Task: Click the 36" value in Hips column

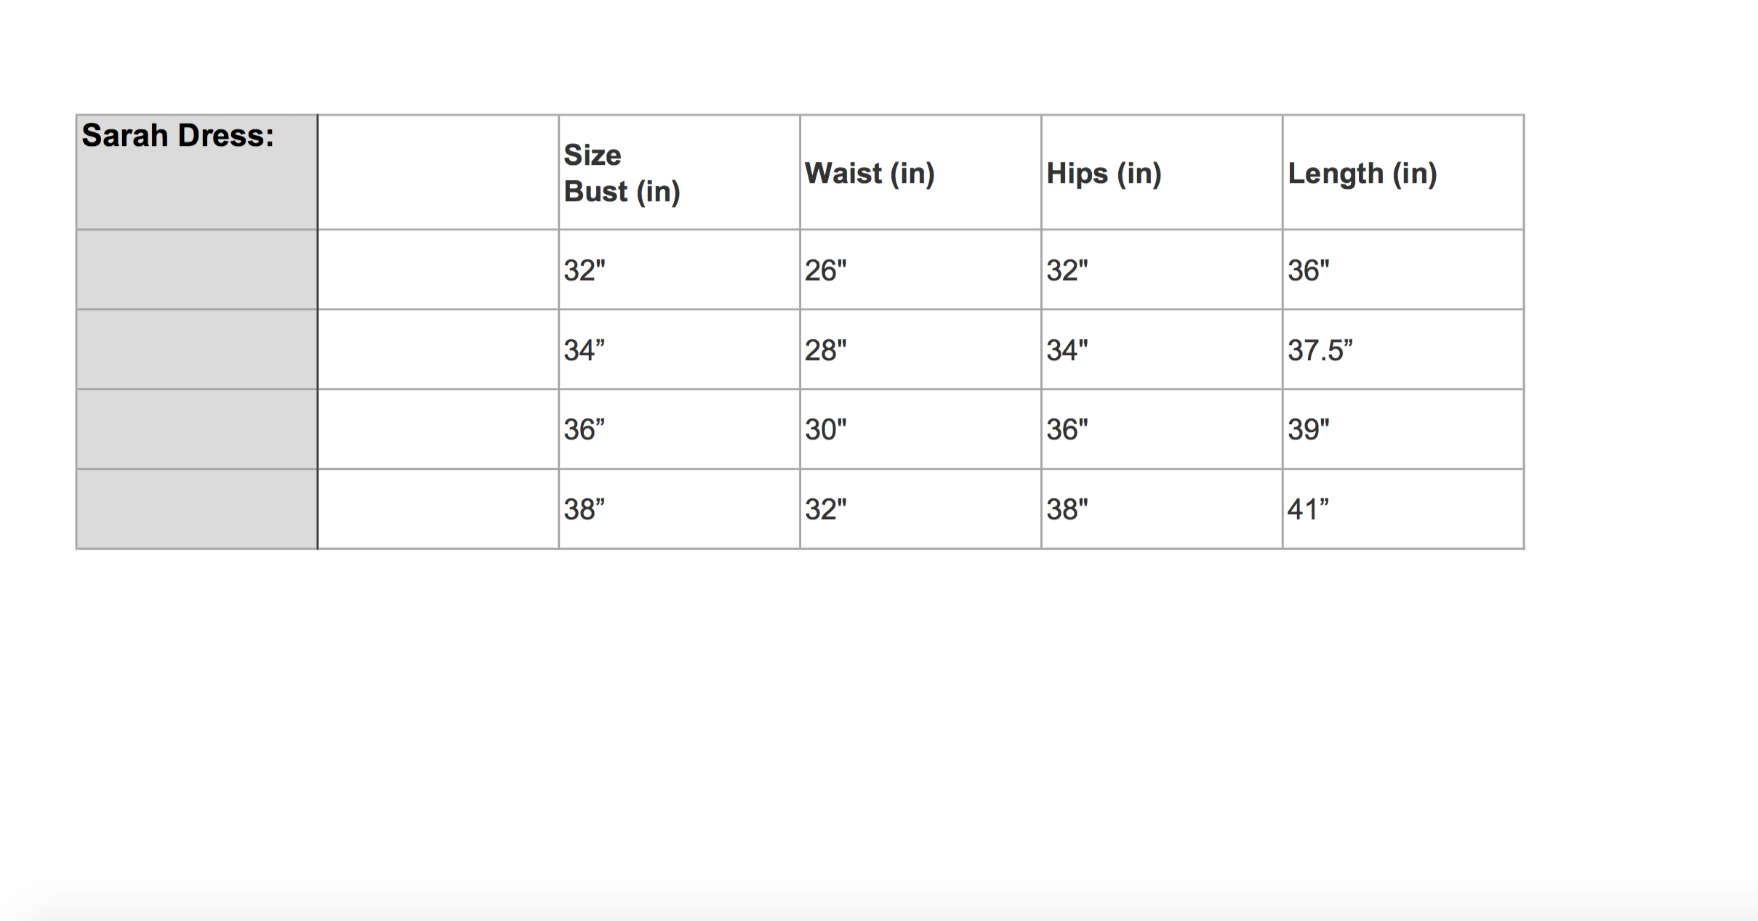Action: point(1067,429)
